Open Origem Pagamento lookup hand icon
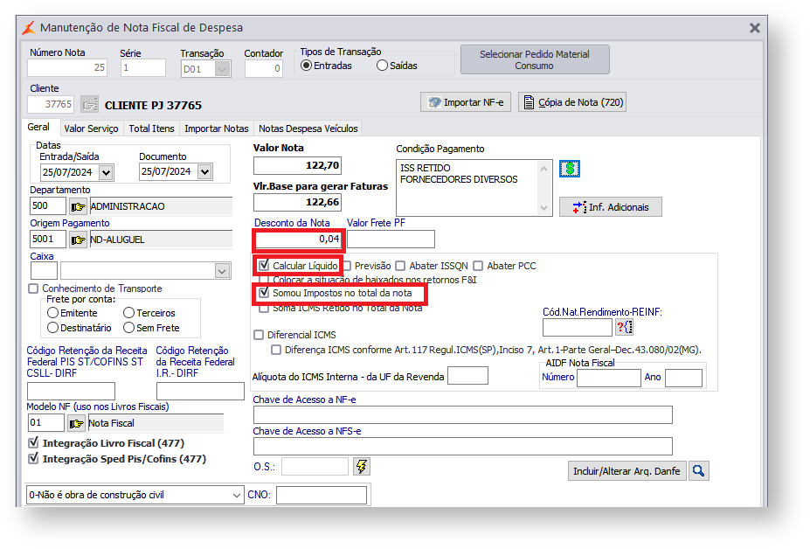The height and width of the screenshot is (549, 810). coord(79,239)
